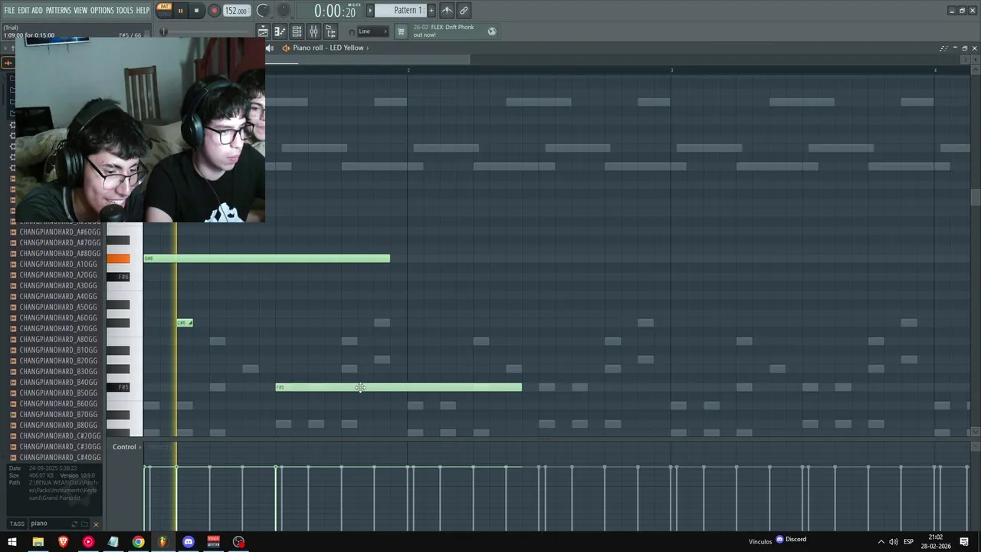Screen dimensions: 981x552
Task: Click the highlighted orange piano key
Action: (x=118, y=258)
